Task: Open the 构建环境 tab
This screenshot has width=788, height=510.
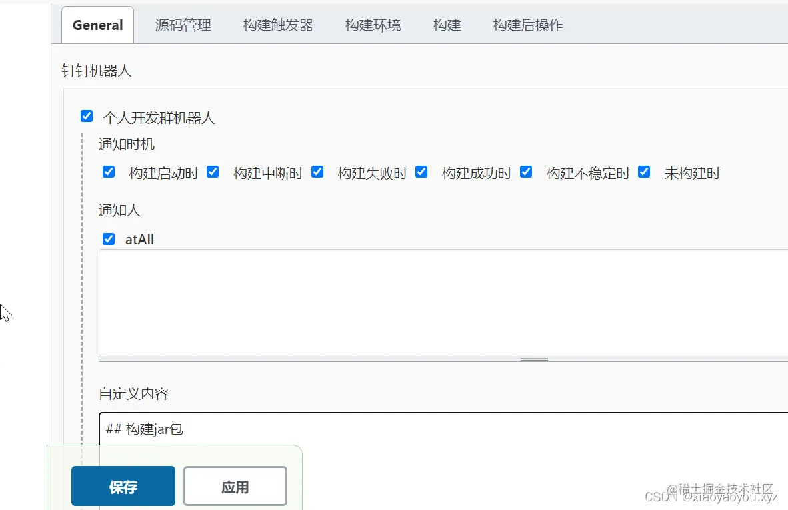Action: [x=373, y=25]
